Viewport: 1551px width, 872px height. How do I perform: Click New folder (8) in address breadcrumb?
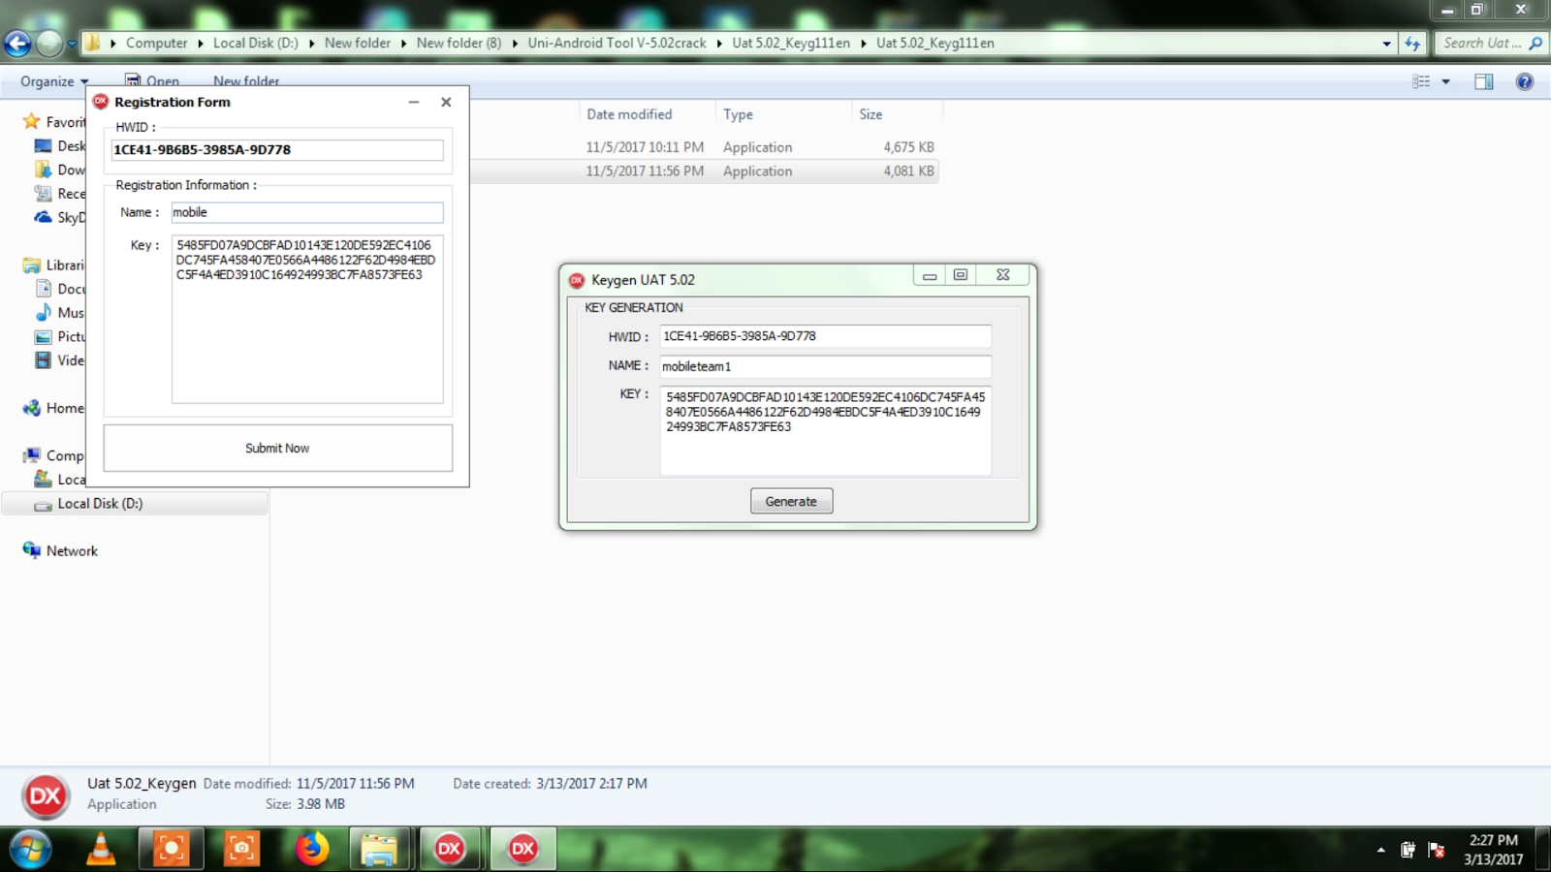pyautogui.click(x=459, y=43)
